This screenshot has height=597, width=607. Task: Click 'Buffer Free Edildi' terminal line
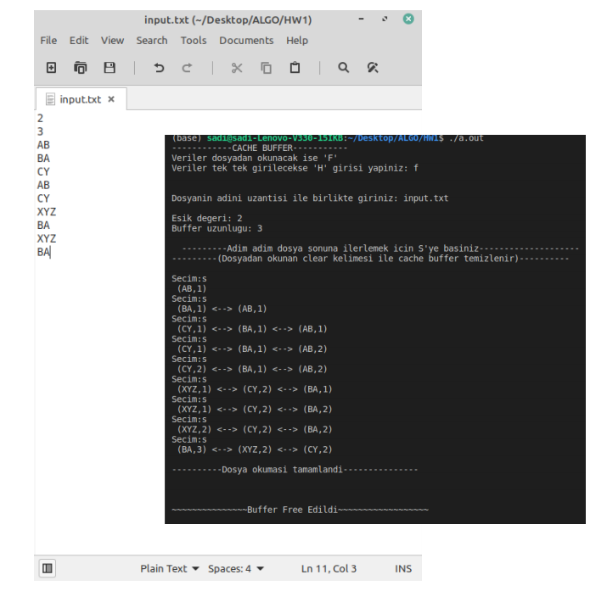[x=300, y=510]
